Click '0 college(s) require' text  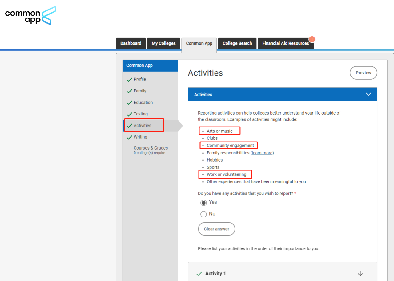[149, 153]
